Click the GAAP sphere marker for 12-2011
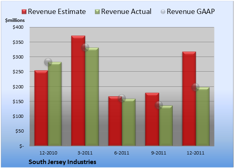 coord(195,87)
